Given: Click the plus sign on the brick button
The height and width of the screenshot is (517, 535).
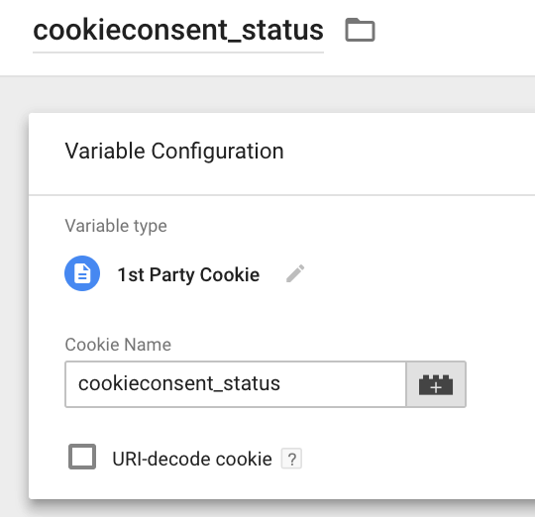Looking at the screenshot, I should click(436, 388).
